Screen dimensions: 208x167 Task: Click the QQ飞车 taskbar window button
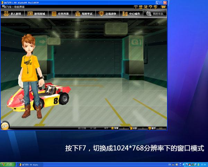point(31,165)
